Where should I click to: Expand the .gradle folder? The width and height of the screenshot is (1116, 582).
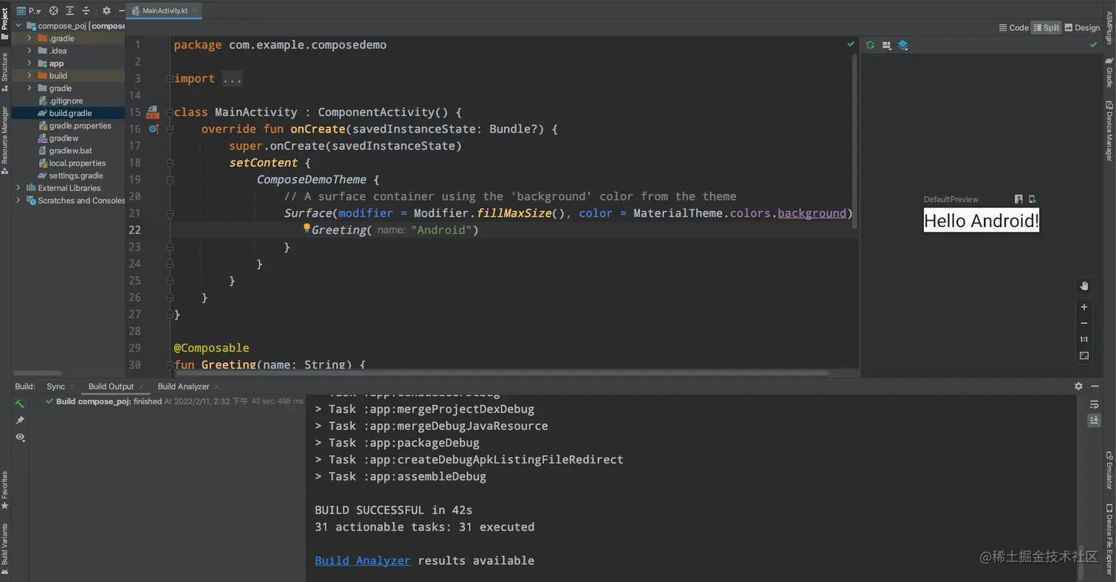point(30,38)
